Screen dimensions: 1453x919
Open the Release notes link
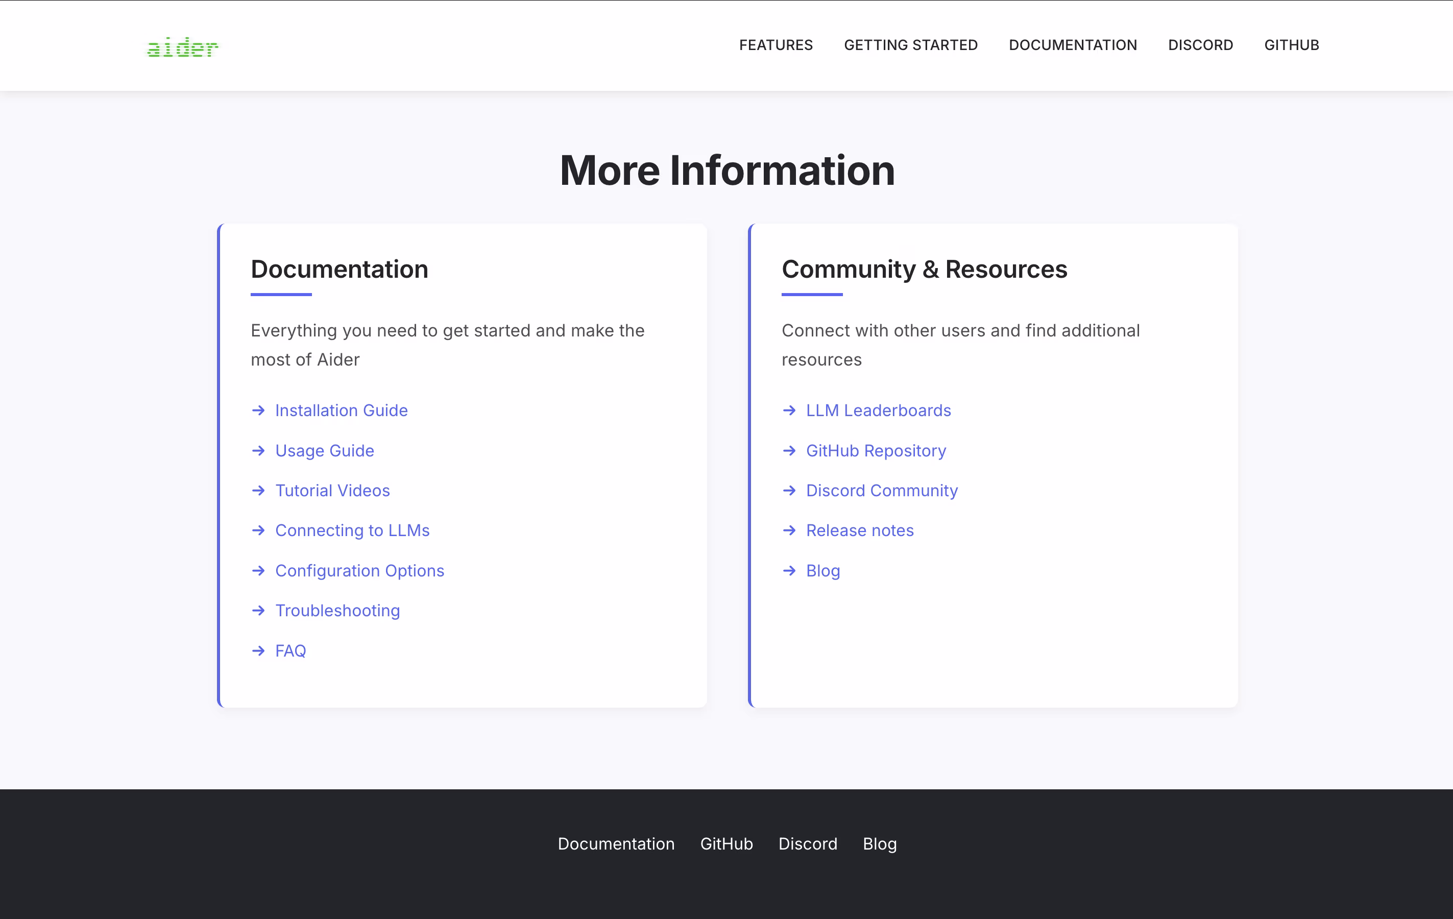pos(859,530)
